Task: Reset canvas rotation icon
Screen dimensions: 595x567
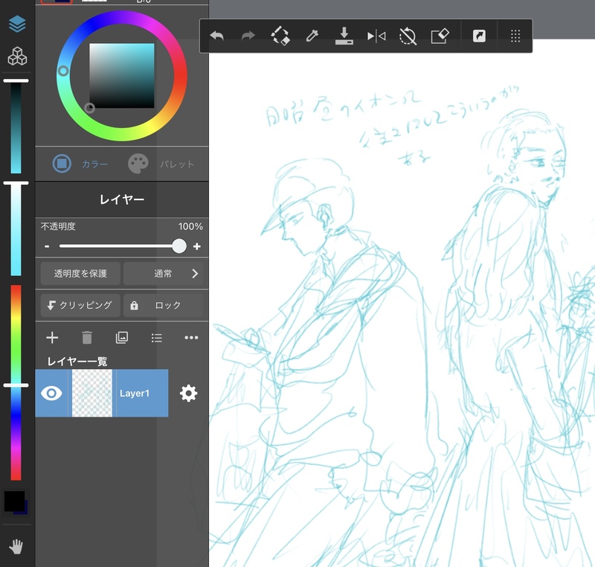Action: (408, 36)
